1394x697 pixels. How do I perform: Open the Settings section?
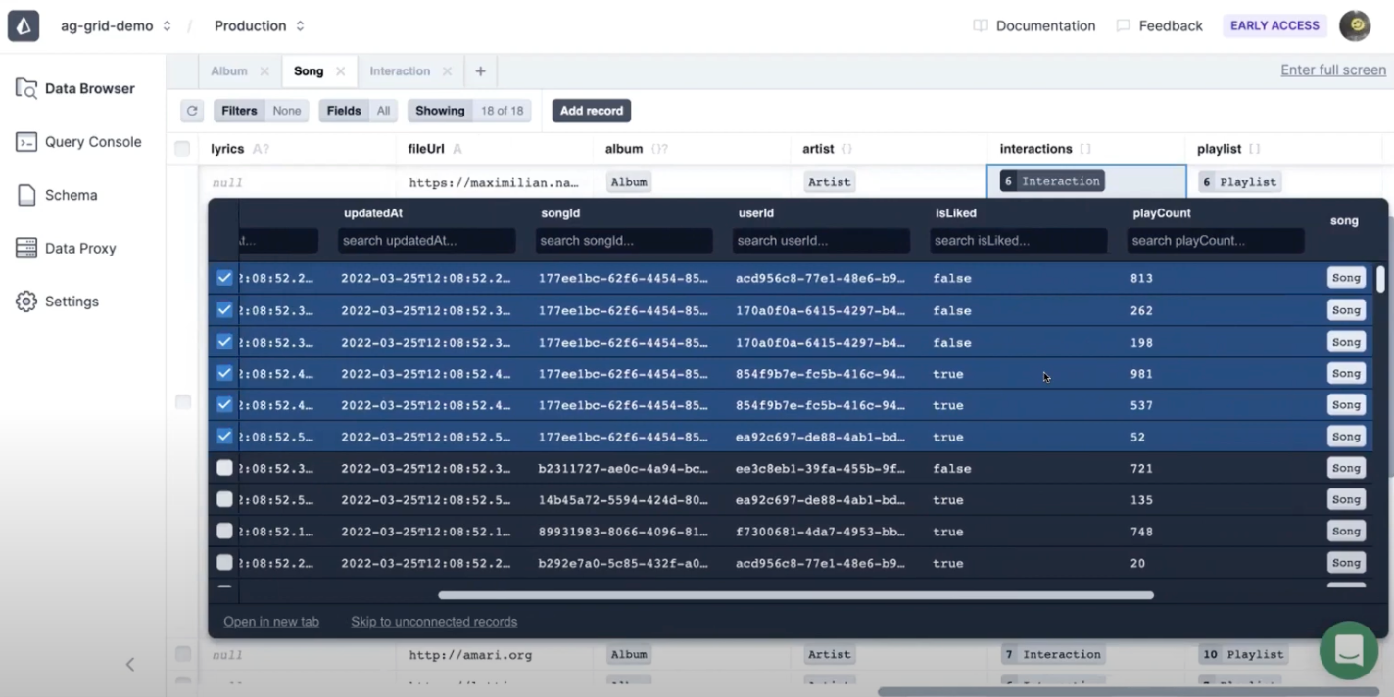[73, 301]
